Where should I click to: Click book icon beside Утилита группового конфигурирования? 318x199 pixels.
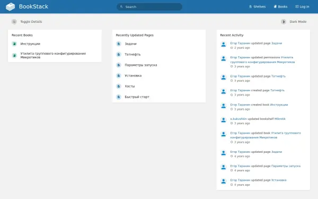pyautogui.click(x=14, y=55)
